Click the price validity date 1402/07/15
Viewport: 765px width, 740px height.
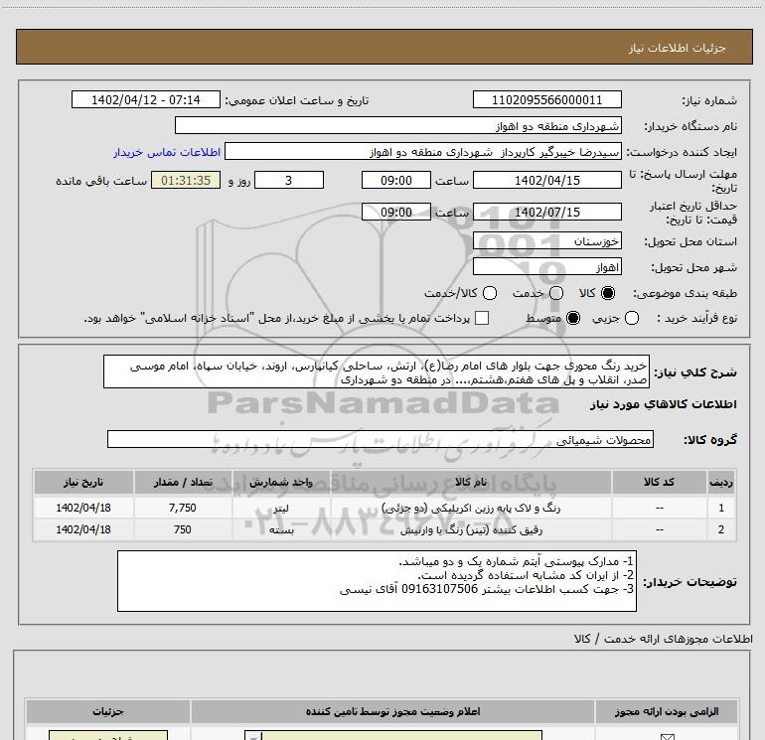click(x=546, y=212)
